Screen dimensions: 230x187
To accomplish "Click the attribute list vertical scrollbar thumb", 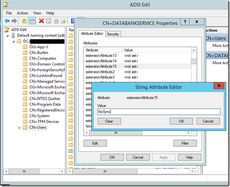I will pyautogui.click(x=194, y=62).
